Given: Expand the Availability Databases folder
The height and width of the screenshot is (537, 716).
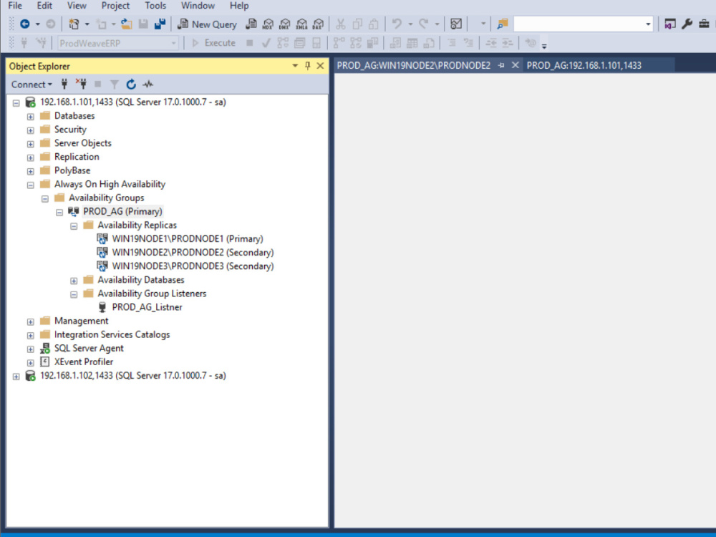Looking at the screenshot, I should pos(74,281).
